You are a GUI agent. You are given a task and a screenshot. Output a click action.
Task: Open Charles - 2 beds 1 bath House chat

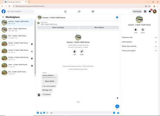(17, 58)
